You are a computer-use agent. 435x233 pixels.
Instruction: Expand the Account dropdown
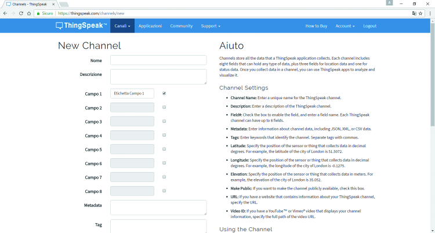(345, 26)
